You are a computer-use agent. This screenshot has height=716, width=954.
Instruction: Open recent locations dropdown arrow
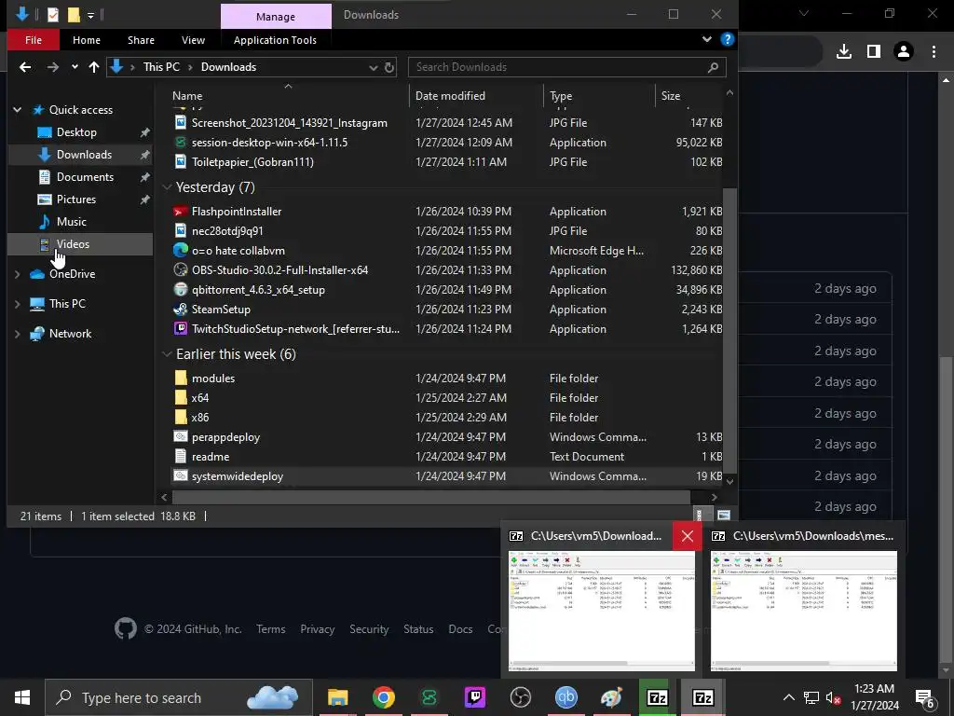75,67
